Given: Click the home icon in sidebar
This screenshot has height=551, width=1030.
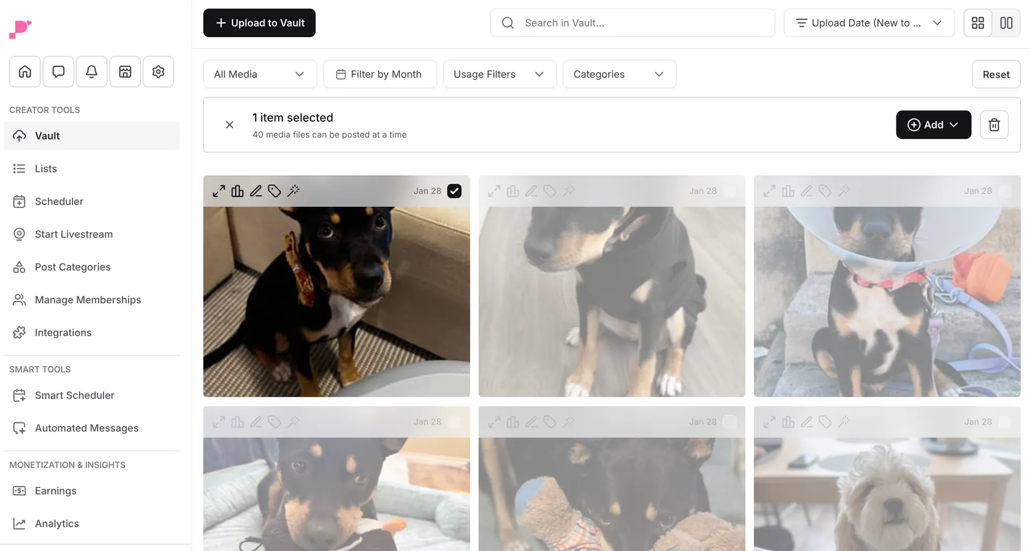Looking at the screenshot, I should [x=25, y=71].
